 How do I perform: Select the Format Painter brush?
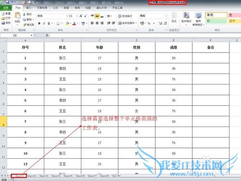(x=25, y=25)
